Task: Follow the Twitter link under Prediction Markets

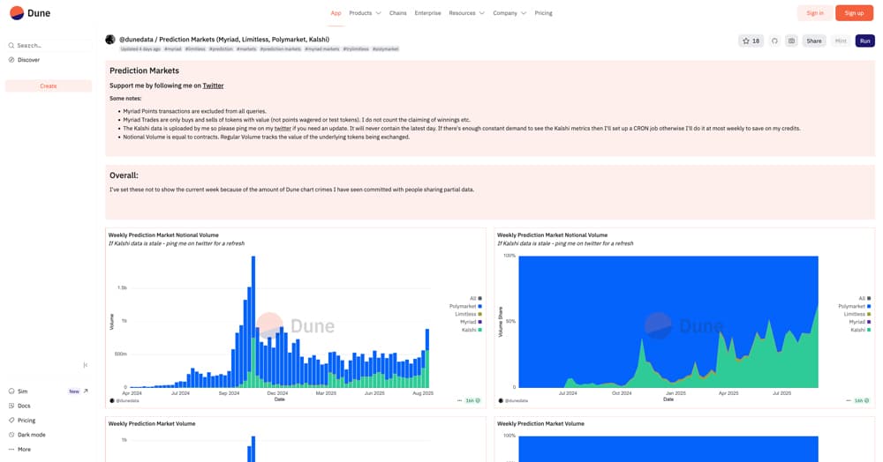Action: click(x=213, y=86)
